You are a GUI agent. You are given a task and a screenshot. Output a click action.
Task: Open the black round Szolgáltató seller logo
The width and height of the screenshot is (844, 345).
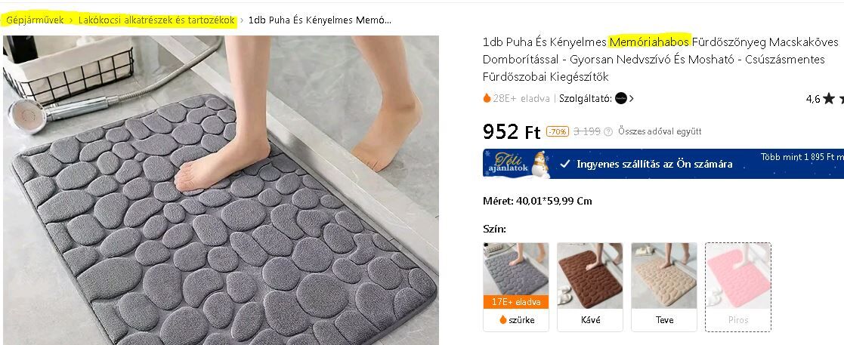621,98
